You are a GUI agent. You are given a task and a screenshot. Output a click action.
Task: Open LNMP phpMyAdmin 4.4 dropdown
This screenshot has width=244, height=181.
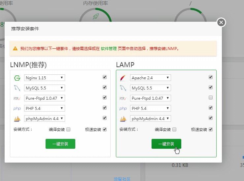[x=45, y=119]
